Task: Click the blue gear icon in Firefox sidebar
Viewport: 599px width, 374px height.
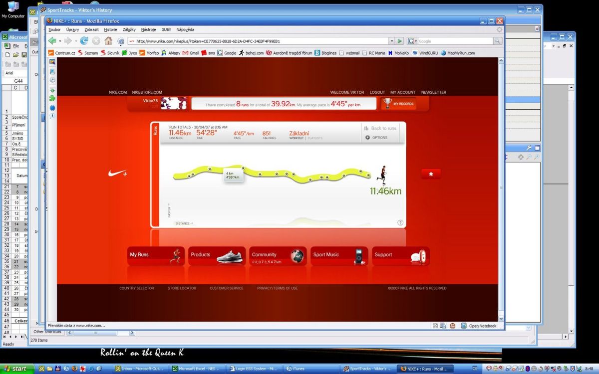Action: pos(52,108)
